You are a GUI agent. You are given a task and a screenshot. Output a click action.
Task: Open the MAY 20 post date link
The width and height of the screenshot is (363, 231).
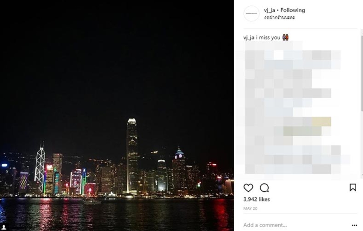(250, 208)
